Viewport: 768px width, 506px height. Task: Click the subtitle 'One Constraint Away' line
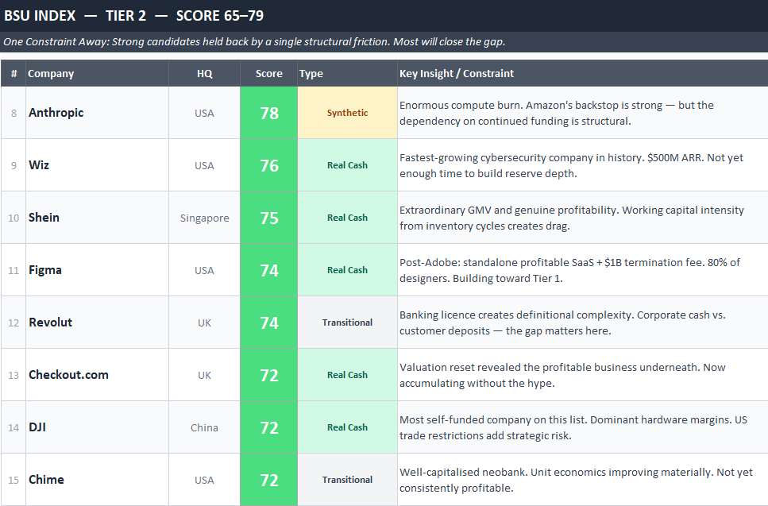[254, 41]
